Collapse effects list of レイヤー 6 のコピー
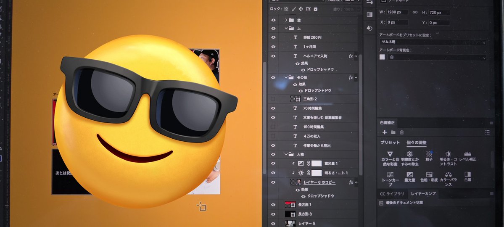The image size is (504, 227). pos(356,182)
